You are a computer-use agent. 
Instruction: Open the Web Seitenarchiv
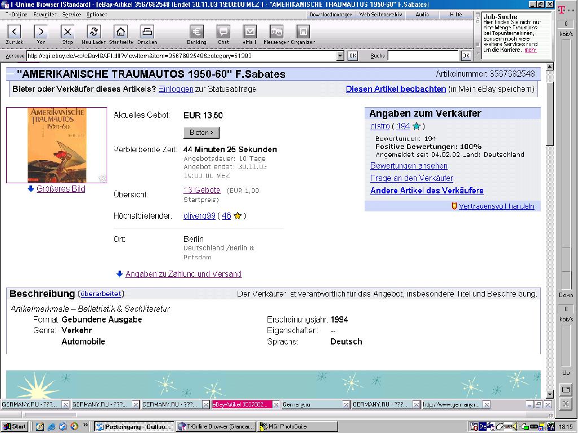click(380, 14)
